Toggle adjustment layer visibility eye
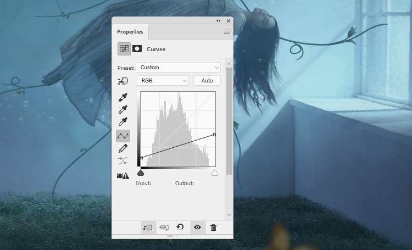Screen dimensions: 412x250 pyautogui.click(x=197, y=227)
